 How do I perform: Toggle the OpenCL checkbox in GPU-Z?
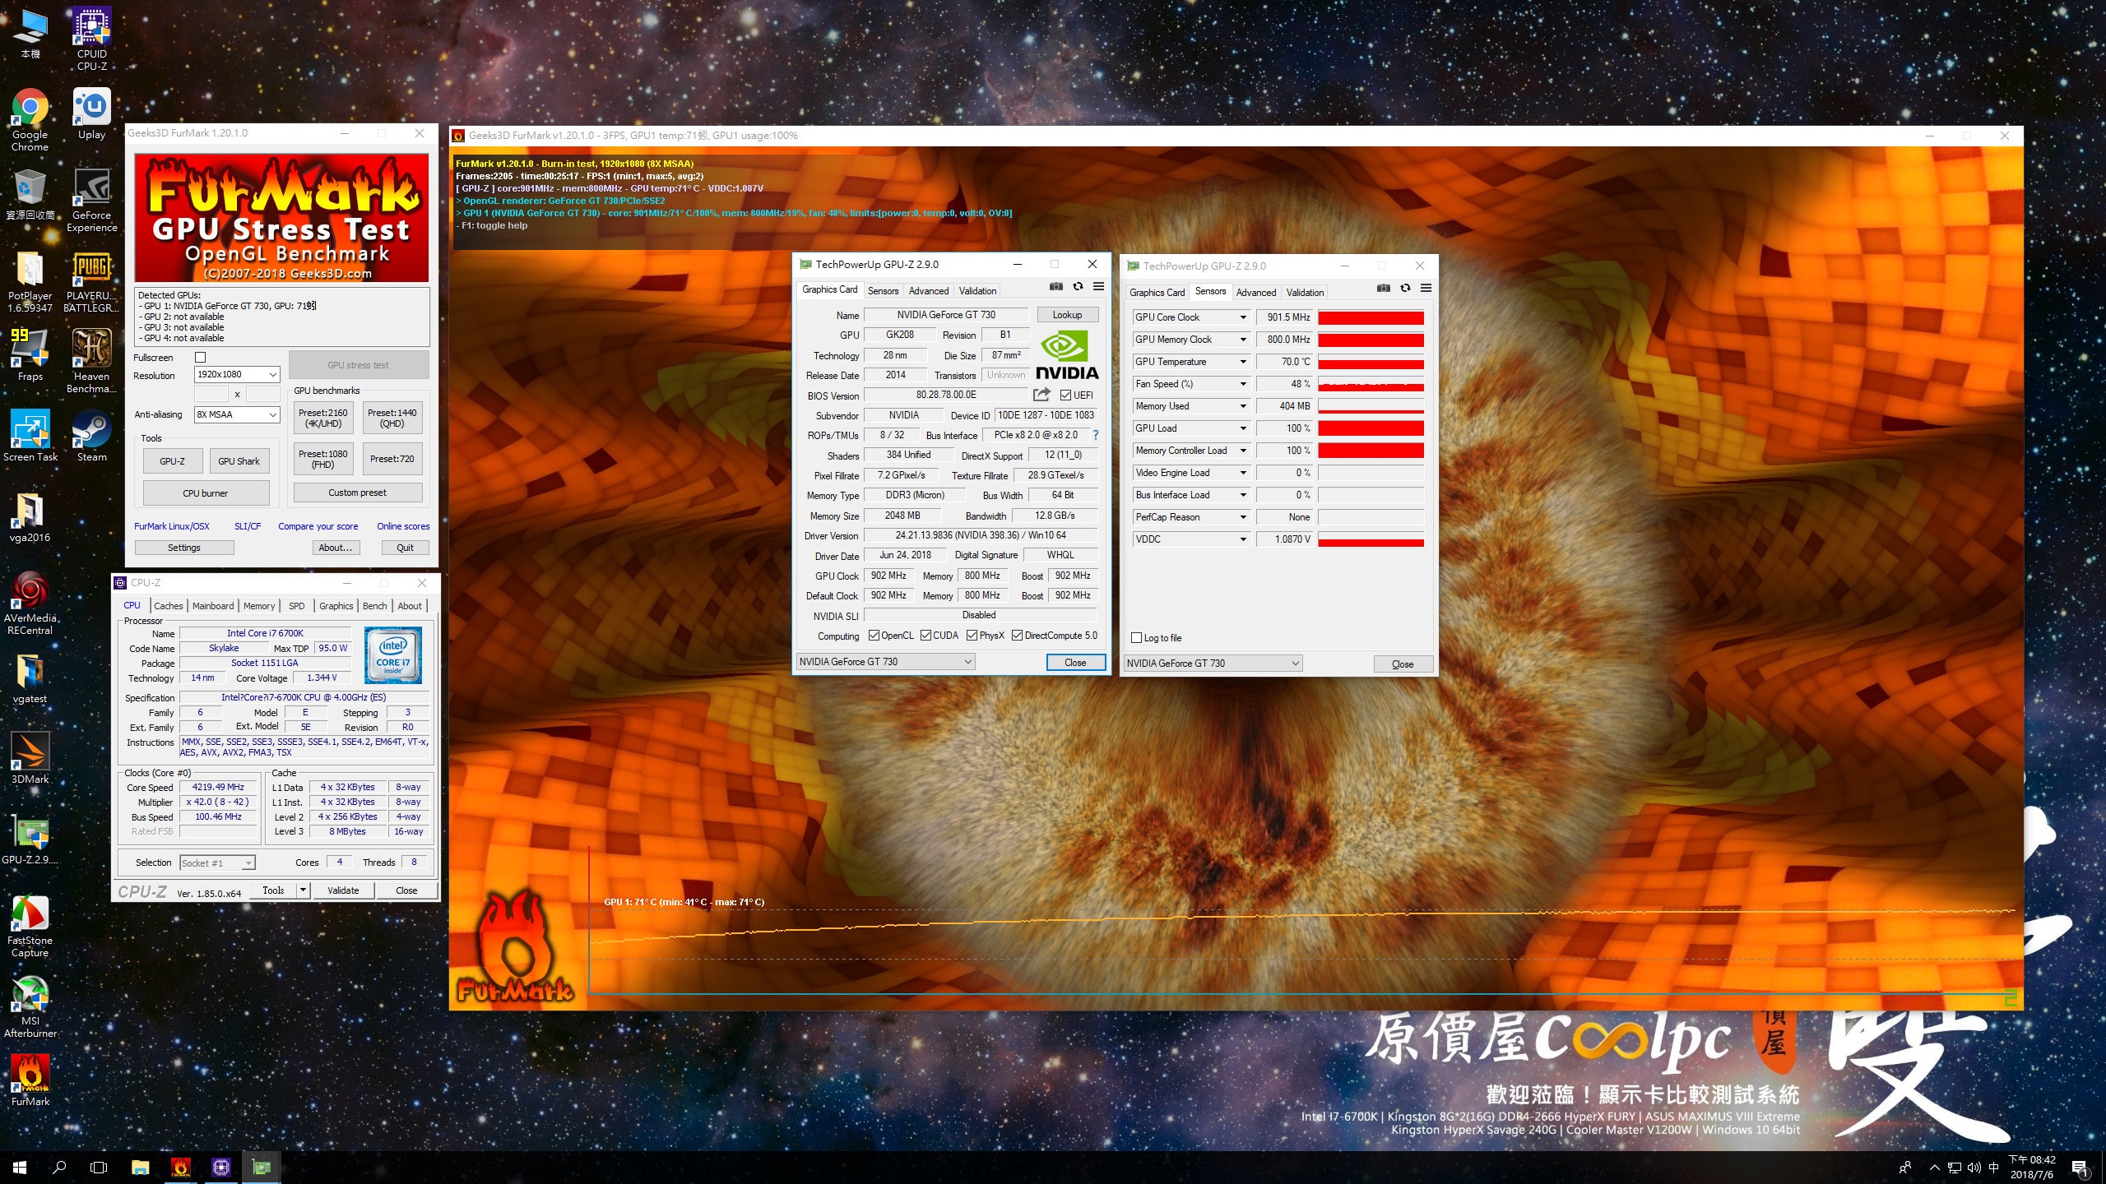click(x=874, y=636)
